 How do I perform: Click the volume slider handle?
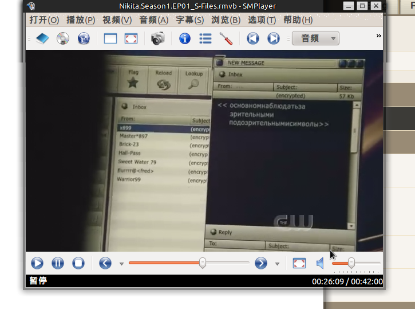point(351,263)
